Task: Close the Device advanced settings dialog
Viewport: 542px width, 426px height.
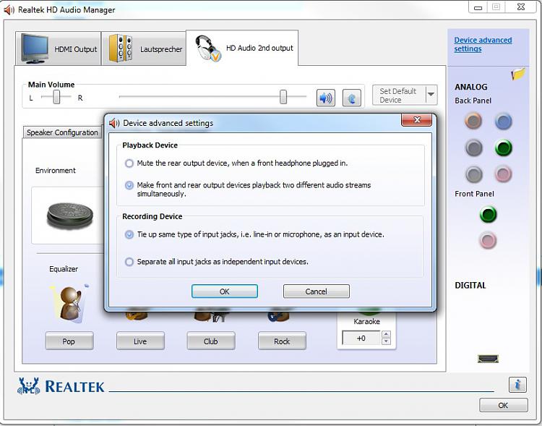Action: click(416, 120)
